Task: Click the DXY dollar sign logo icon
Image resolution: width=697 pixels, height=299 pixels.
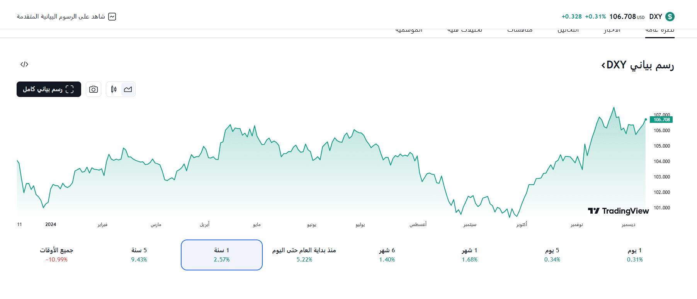Action: click(670, 17)
